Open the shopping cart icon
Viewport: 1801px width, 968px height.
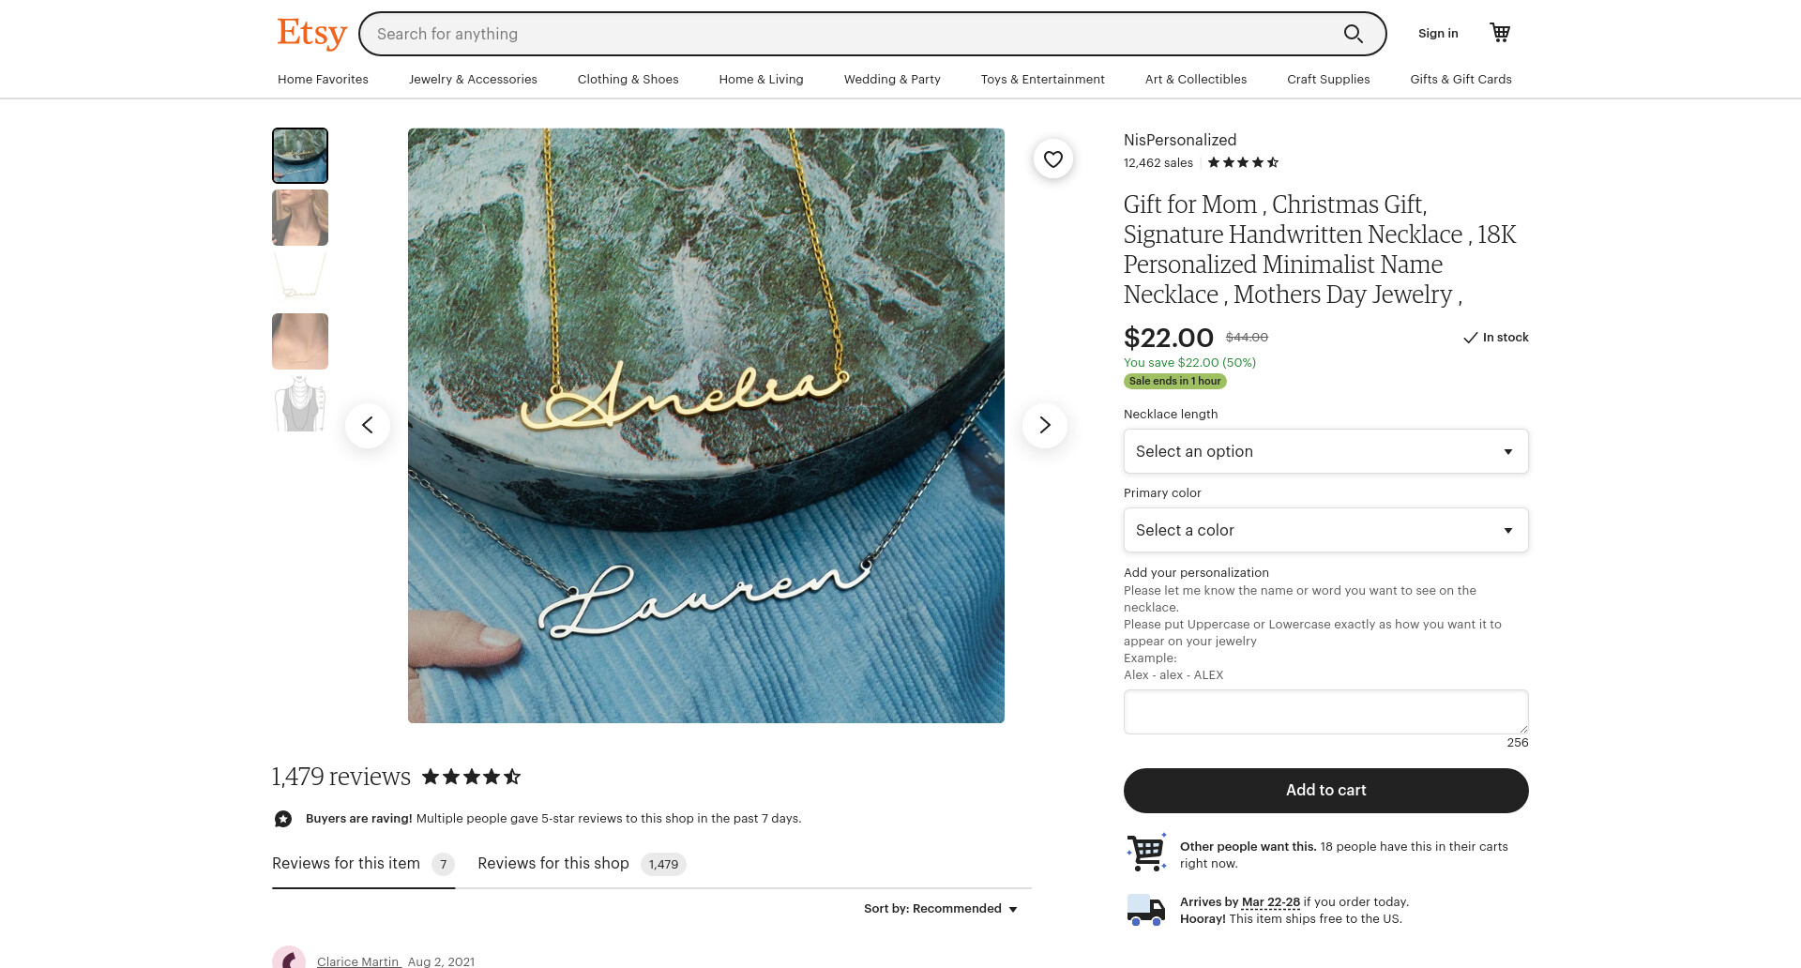(x=1500, y=33)
